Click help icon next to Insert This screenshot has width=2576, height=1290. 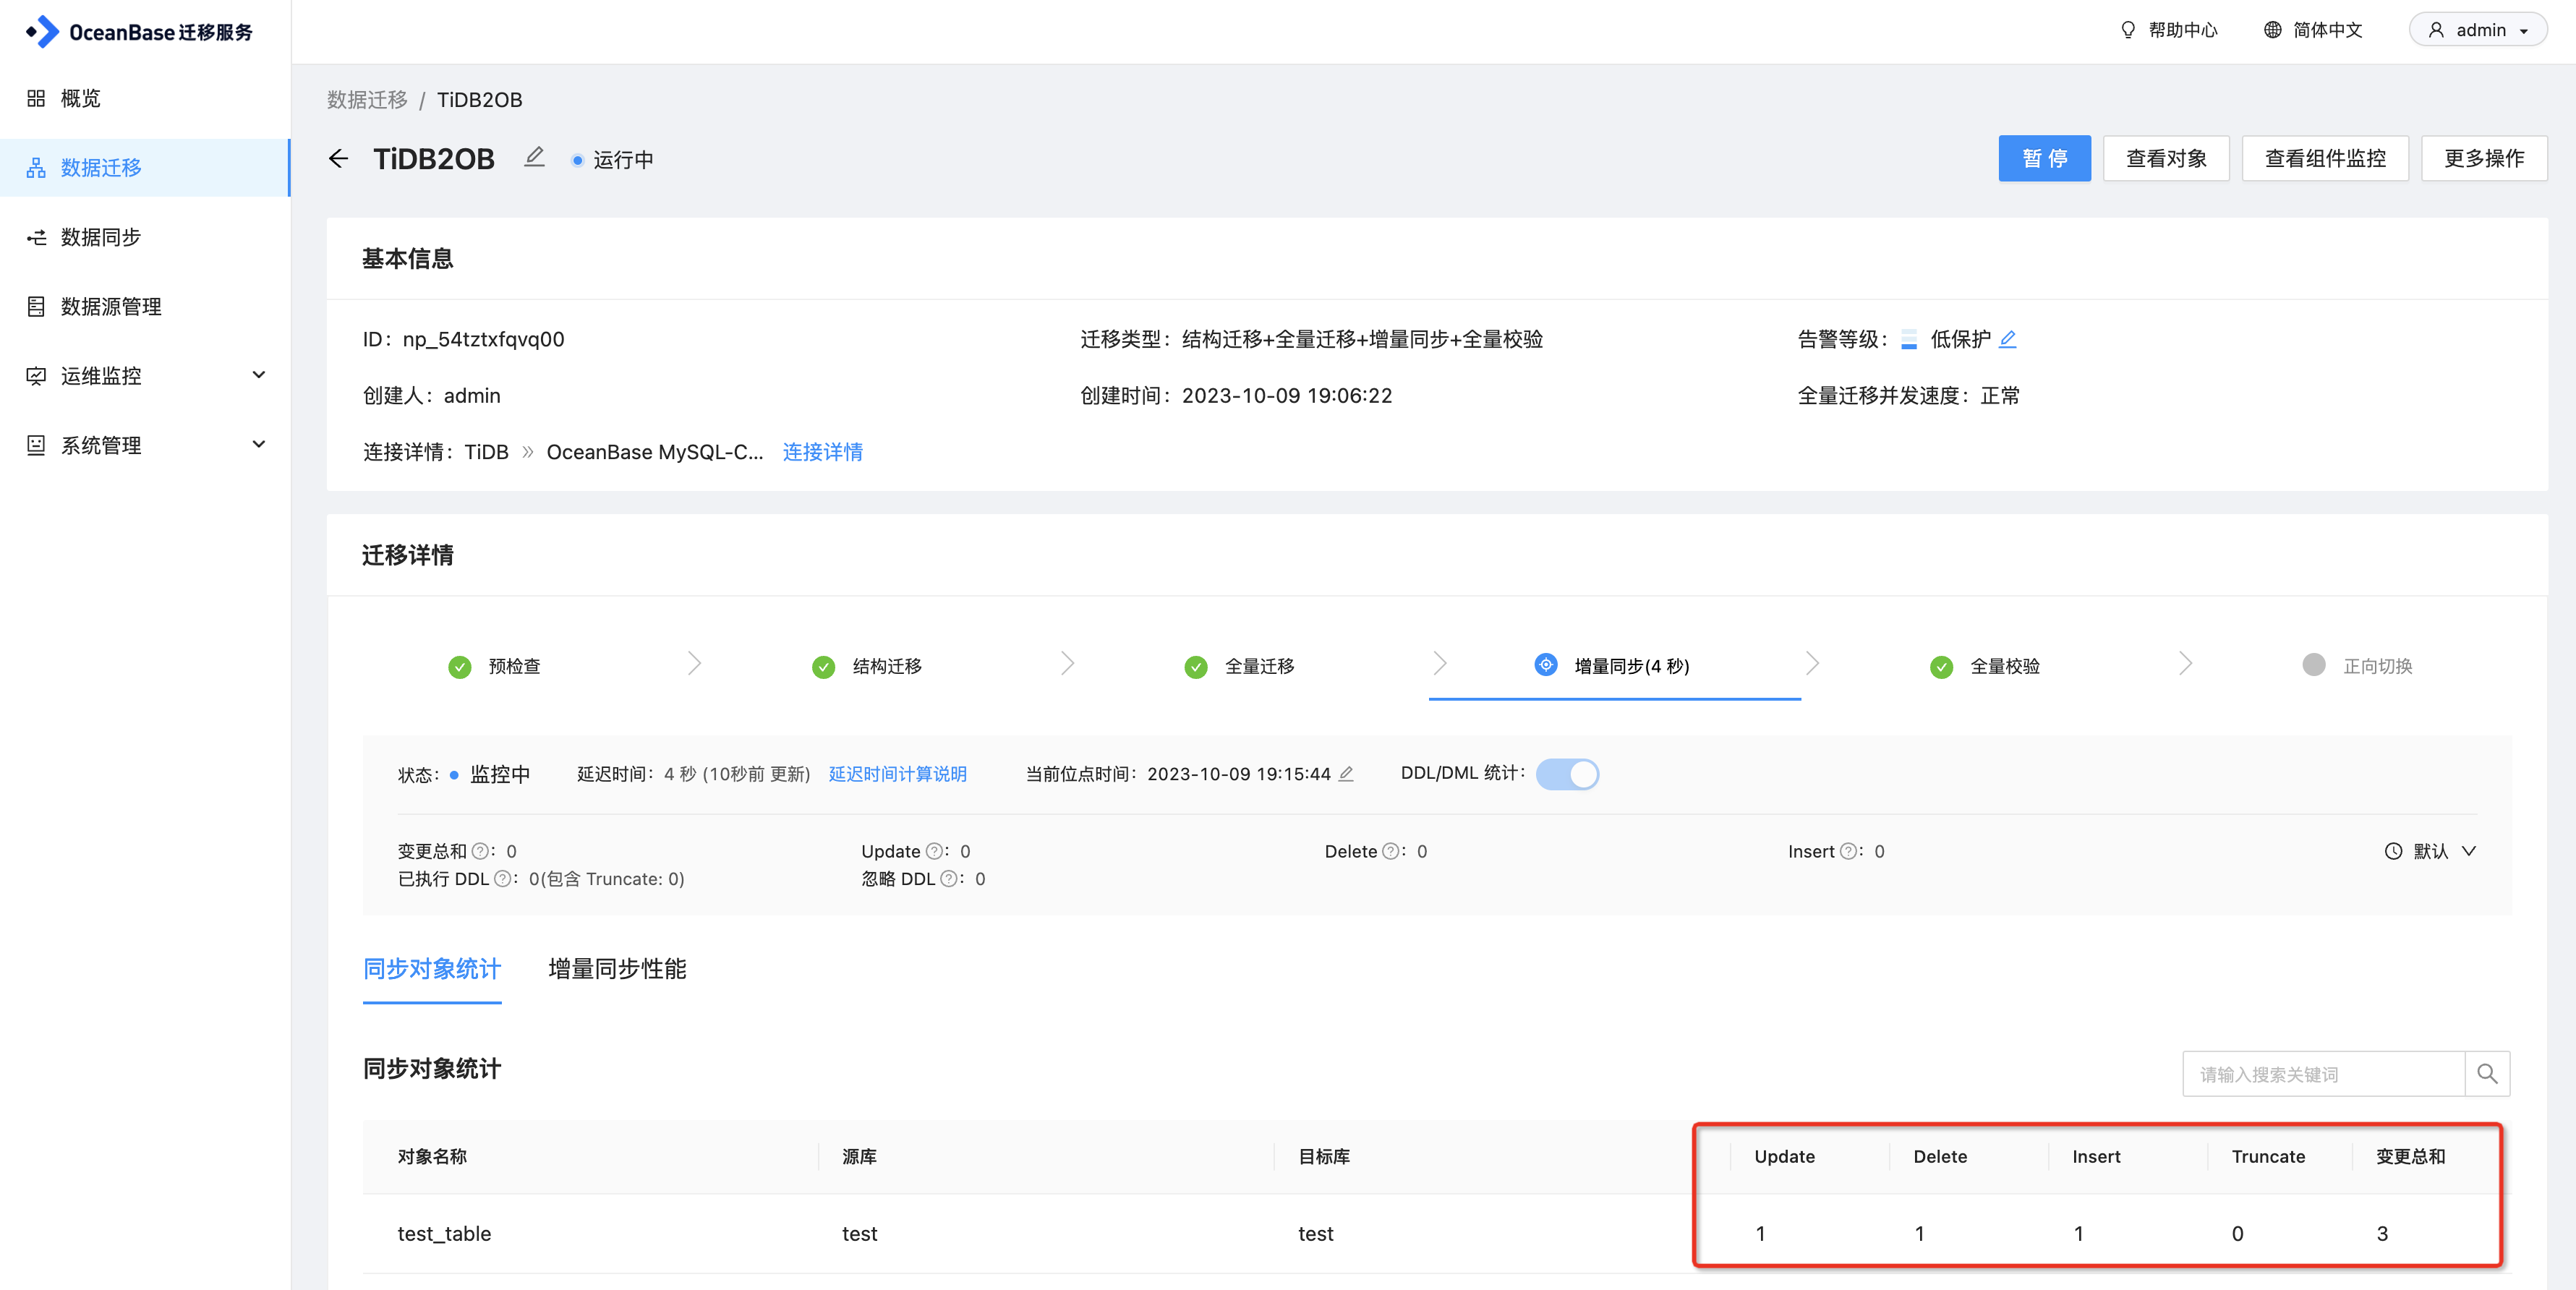[1848, 851]
